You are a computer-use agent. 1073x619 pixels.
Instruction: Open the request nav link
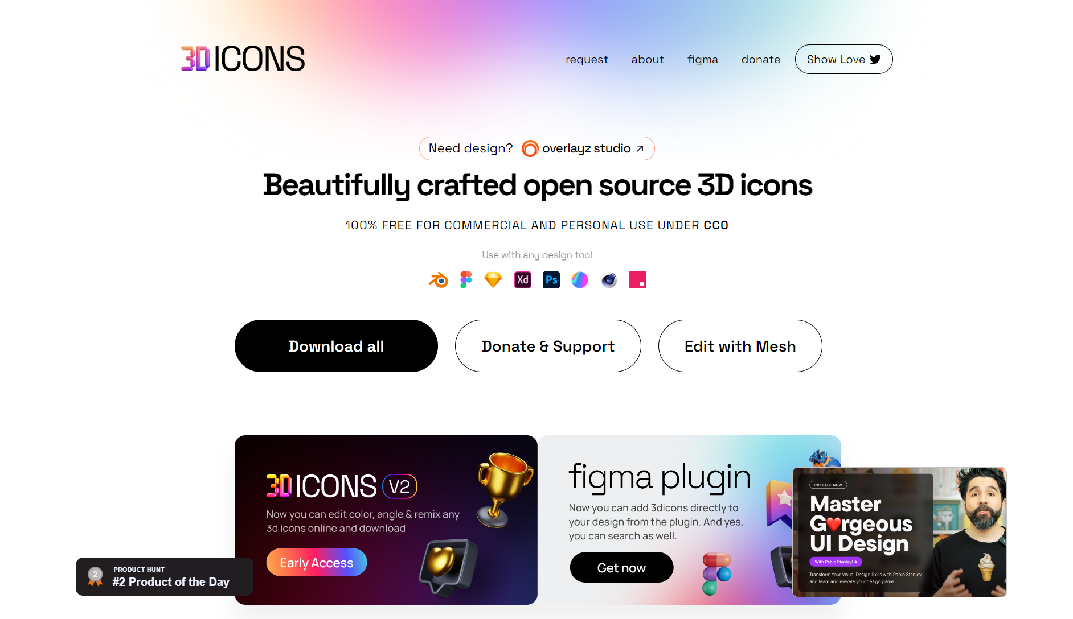pyautogui.click(x=587, y=59)
